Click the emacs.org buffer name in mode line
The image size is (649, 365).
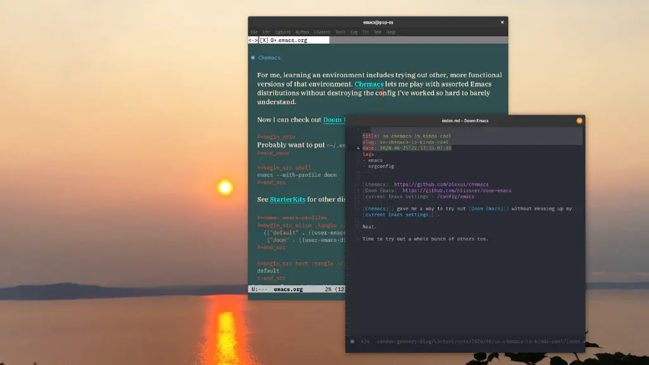pyautogui.click(x=288, y=290)
